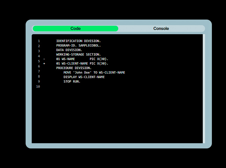Click the DISPLAY WS-CLIENT-NAME statement
This screenshot has height=168, width=226.
(x=84, y=77)
